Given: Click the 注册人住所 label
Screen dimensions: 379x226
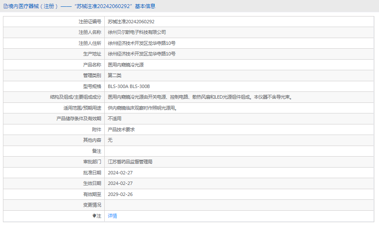Looking at the screenshot, I should point(90,43).
